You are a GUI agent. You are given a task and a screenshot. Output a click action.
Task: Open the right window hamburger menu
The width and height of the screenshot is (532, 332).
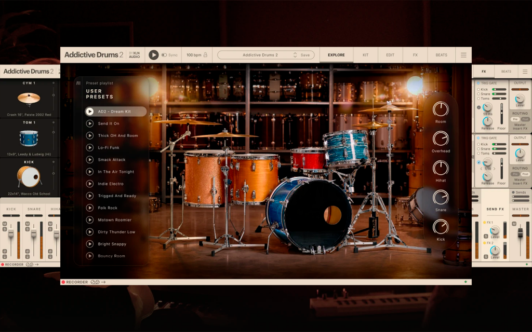pos(525,72)
